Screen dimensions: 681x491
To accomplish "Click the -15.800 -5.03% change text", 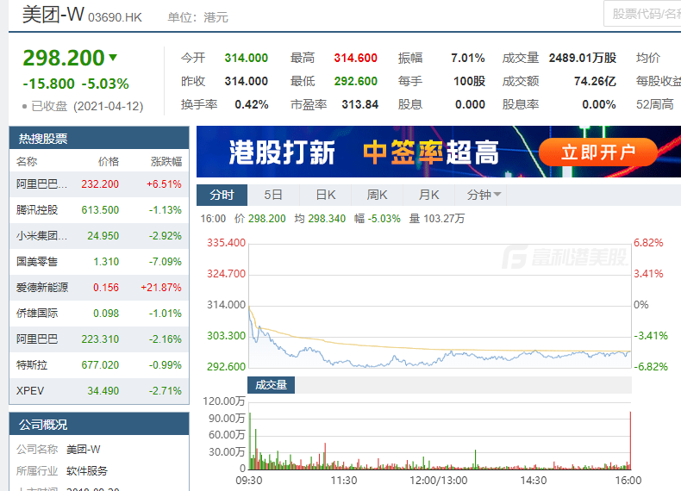I will (76, 84).
